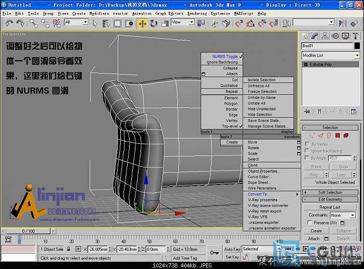This screenshot has height=269, width=364.
Task: Collapse the Edit Geometry rollout
Action: (330, 200)
